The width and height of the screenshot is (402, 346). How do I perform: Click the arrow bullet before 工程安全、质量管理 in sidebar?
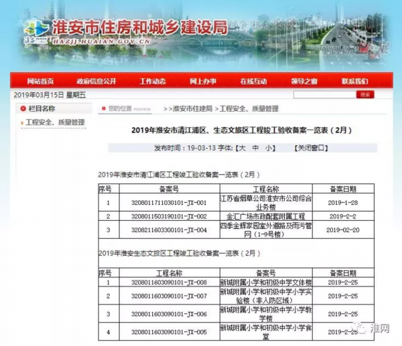tap(21, 122)
